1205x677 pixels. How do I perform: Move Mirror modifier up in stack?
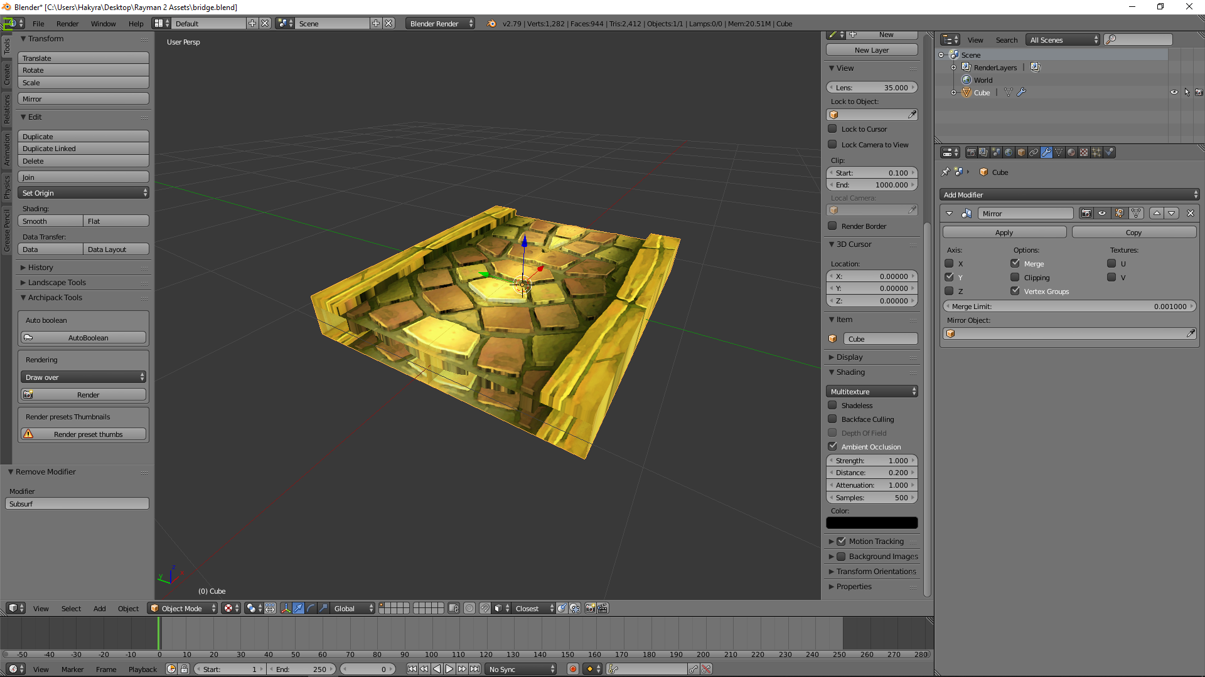[x=1157, y=213]
